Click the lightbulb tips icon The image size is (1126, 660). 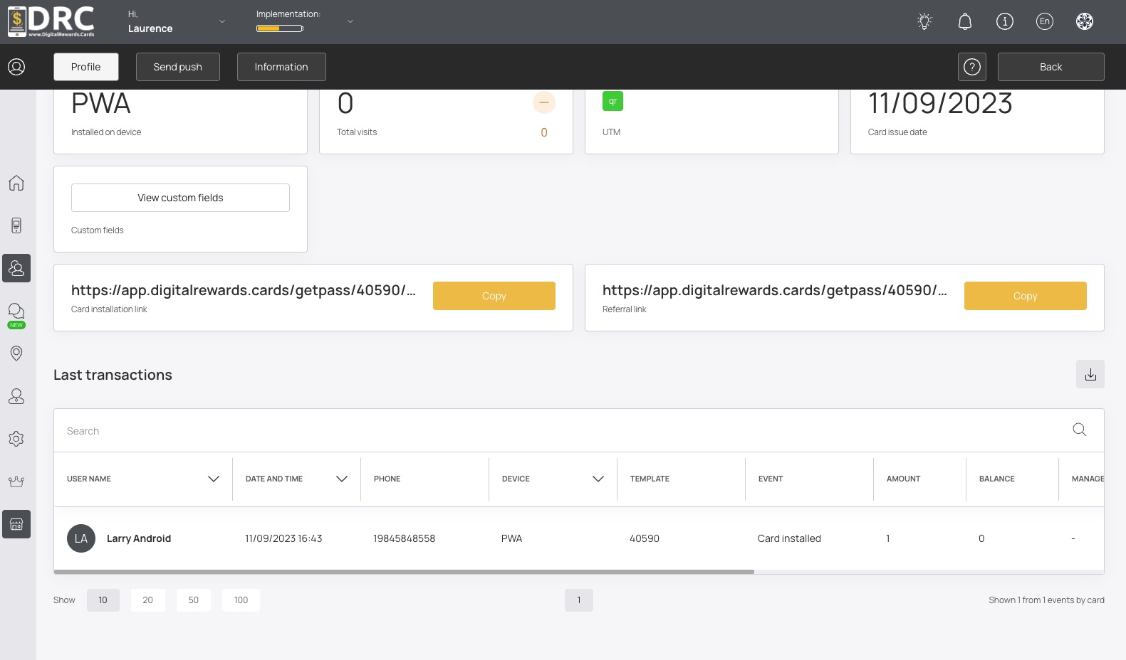coord(924,21)
